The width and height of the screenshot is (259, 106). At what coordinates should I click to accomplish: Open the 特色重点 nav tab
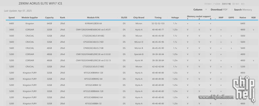pyautogui.click(x=208, y=4)
